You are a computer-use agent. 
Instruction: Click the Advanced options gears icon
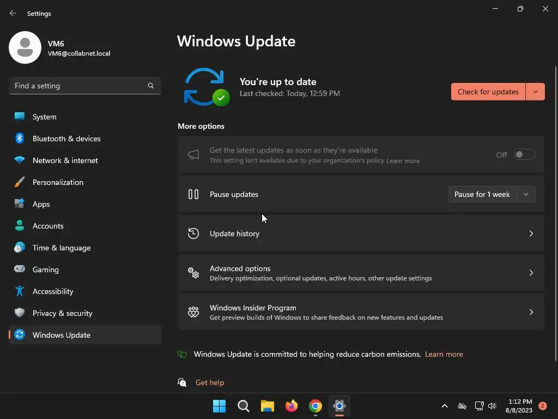[x=193, y=273]
